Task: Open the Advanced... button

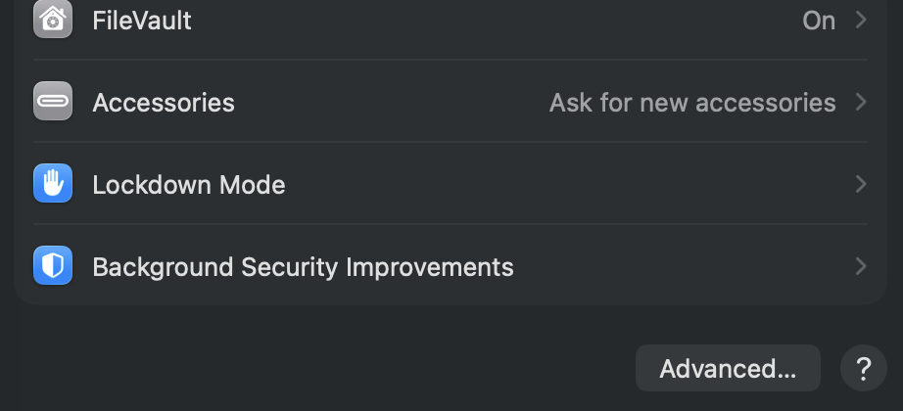Action: (x=728, y=369)
